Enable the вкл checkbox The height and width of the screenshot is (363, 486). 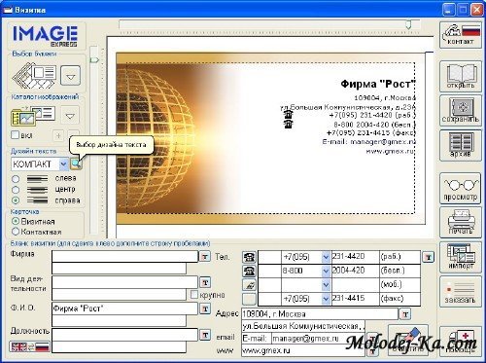click(x=15, y=134)
